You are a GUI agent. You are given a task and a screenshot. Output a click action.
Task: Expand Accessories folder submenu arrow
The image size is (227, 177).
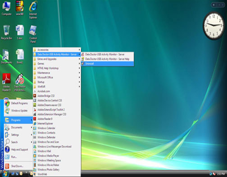click(79, 50)
